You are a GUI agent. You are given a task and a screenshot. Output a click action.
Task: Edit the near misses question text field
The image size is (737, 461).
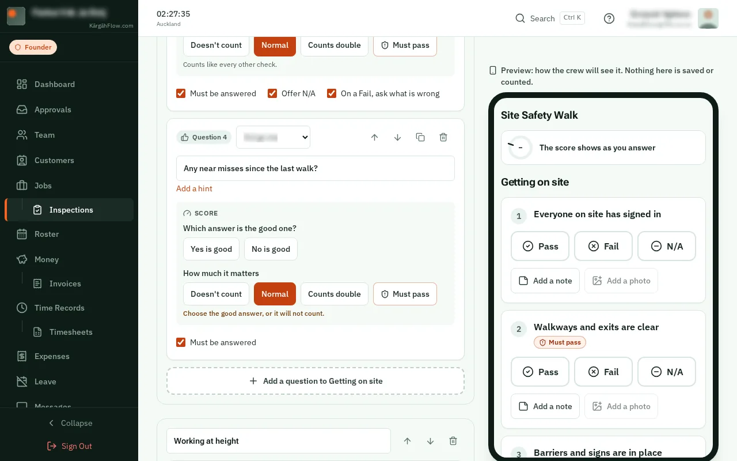[316, 168]
